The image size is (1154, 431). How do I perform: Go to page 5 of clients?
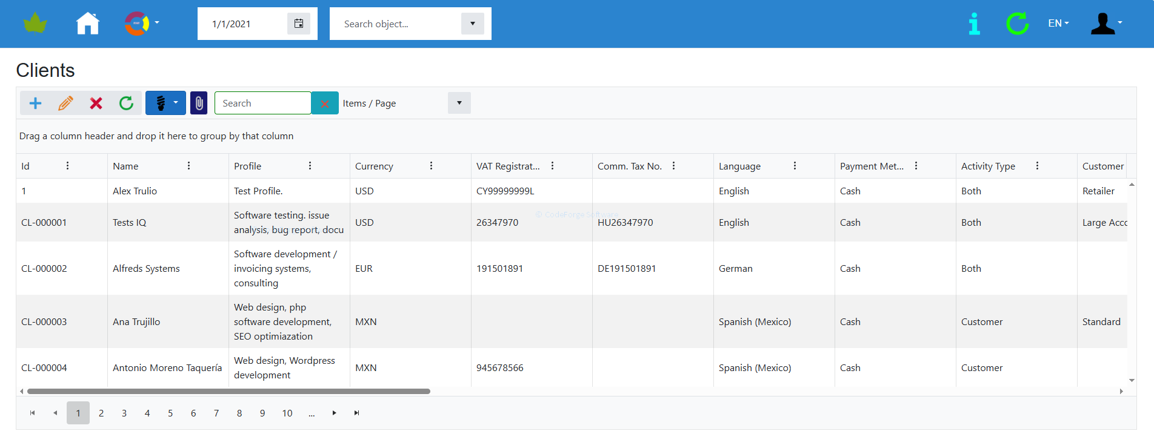pyautogui.click(x=170, y=413)
